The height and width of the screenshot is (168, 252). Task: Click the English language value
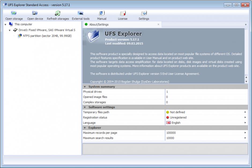click(176, 123)
